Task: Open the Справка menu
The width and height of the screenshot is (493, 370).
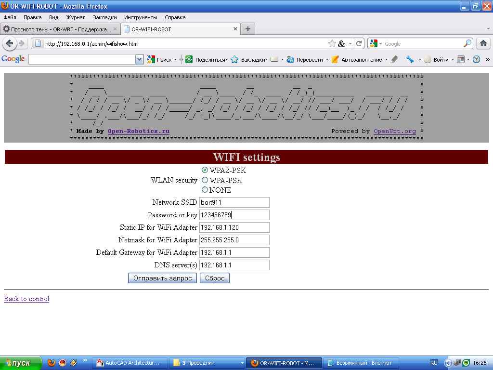Action: [175, 17]
